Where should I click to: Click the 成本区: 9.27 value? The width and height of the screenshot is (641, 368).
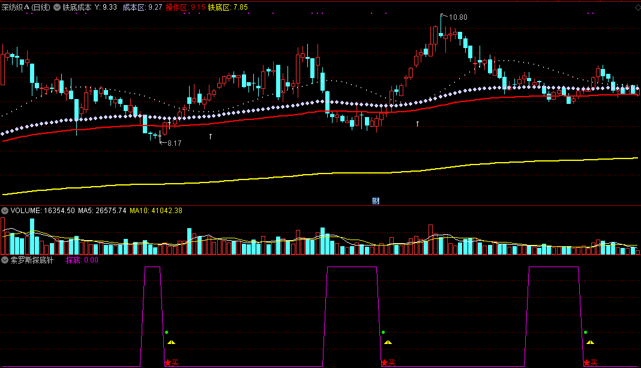[x=142, y=7]
